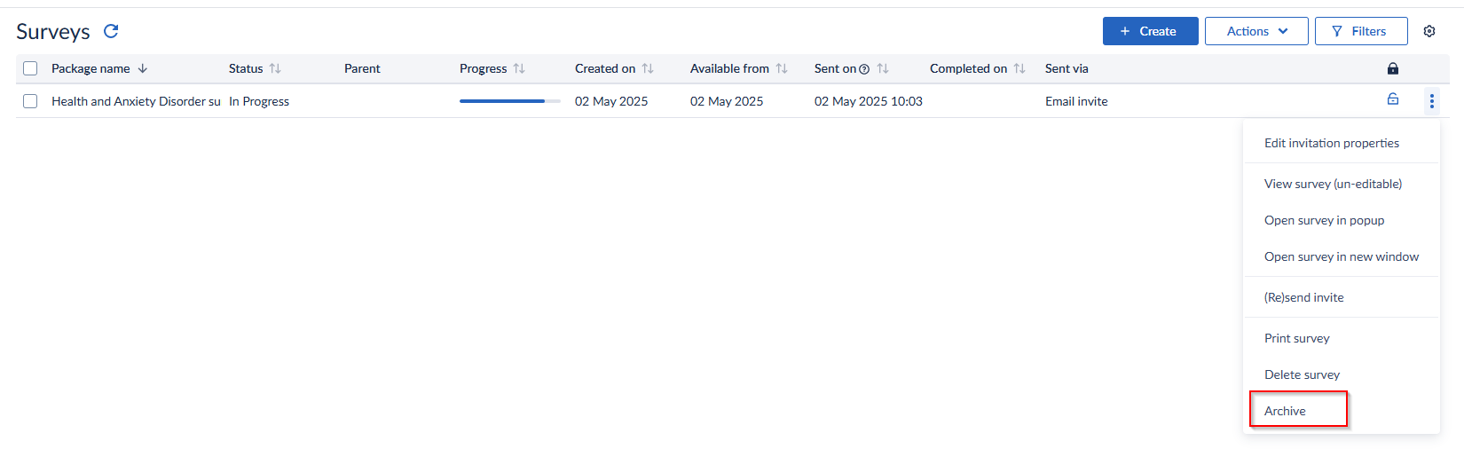Click the lock icon in header
The image size is (1464, 449).
1393,68
